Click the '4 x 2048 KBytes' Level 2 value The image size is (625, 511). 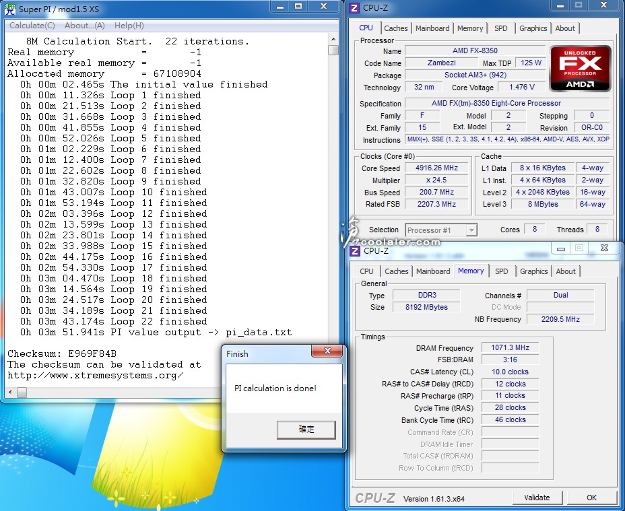pyautogui.click(x=542, y=192)
